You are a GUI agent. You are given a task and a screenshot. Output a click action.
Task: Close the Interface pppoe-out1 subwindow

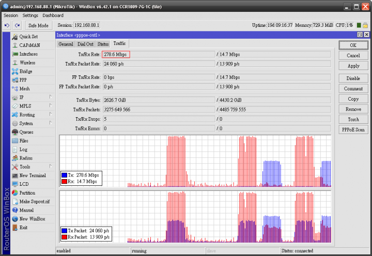[x=366, y=35]
